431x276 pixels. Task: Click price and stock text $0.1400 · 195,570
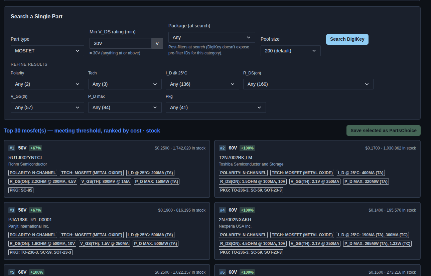point(392,210)
